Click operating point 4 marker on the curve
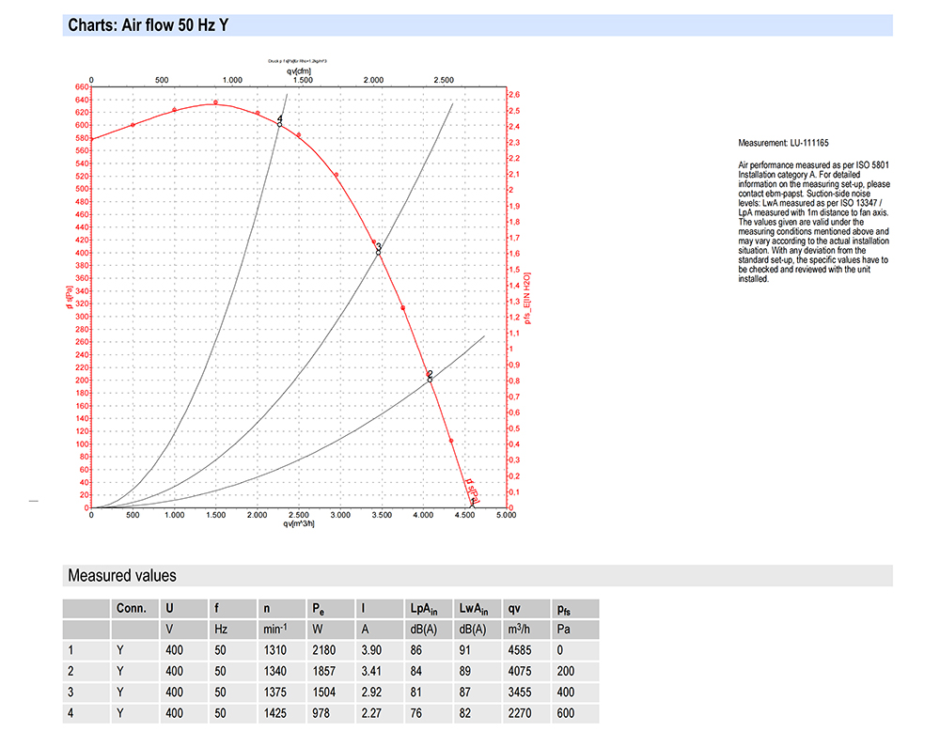 279,123
